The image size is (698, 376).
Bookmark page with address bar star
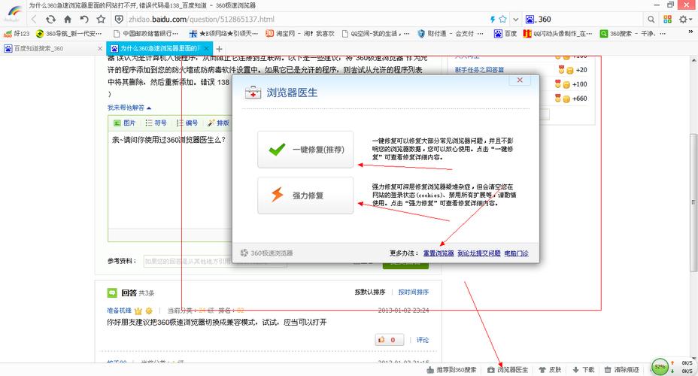pos(502,19)
